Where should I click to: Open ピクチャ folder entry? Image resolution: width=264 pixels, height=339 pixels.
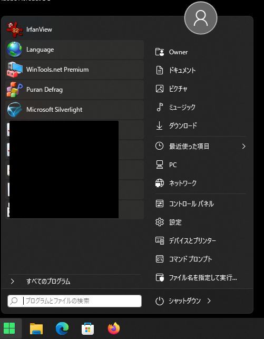point(178,89)
